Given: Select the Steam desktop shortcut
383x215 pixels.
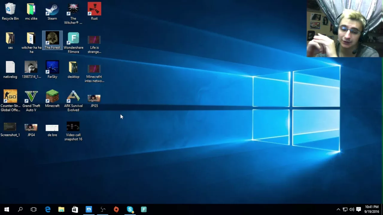Looking at the screenshot, I should (52, 11).
